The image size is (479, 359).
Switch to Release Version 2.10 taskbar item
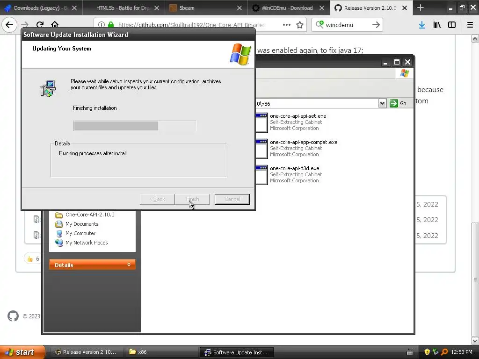(87, 352)
